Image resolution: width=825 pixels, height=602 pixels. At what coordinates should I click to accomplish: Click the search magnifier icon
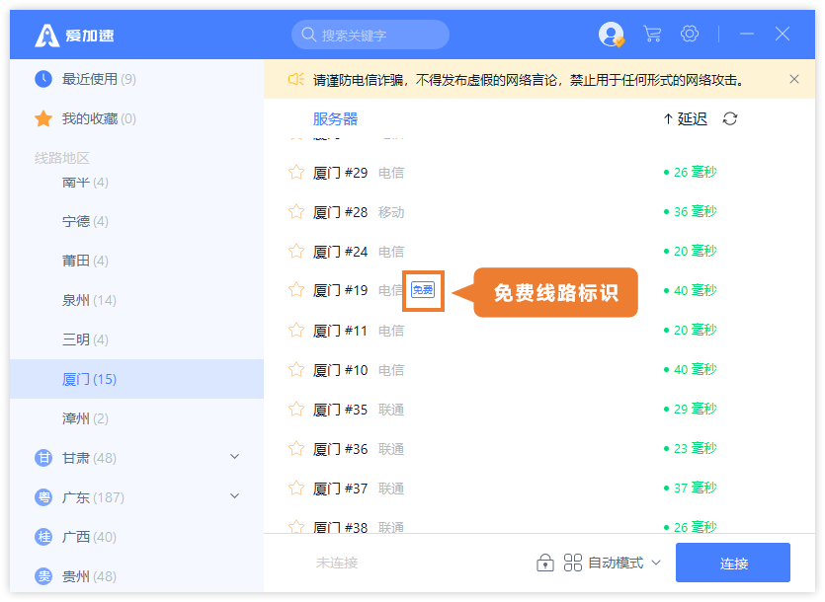(x=308, y=35)
